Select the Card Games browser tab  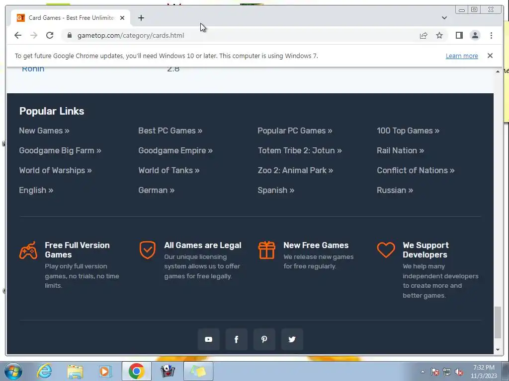click(71, 18)
